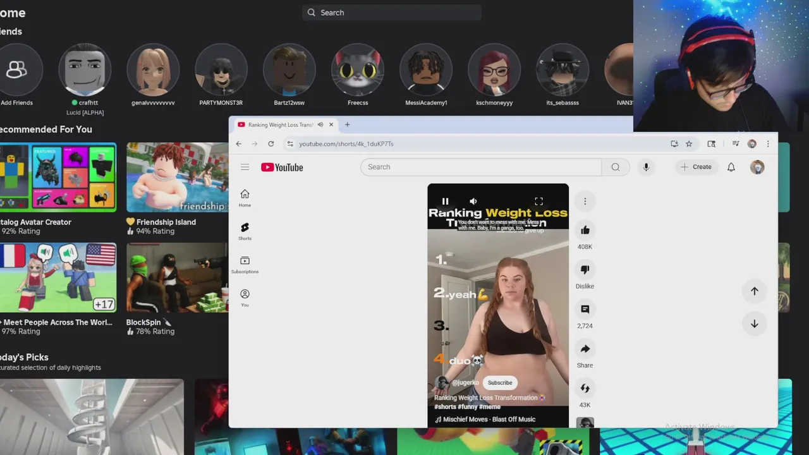Open the YouTube hamburger guide menu
809x455 pixels.
point(245,167)
